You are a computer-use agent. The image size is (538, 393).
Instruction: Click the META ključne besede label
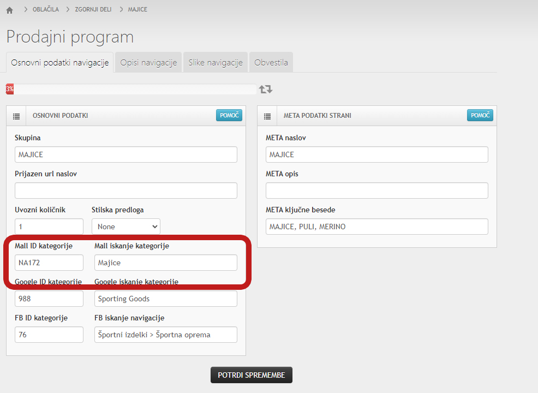[x=301, y=210]
